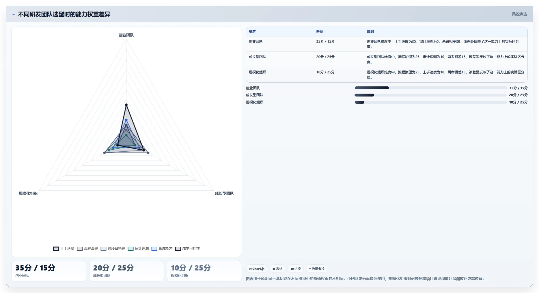
Task: Click the footer note starting 图表用于说明
Action: coord(366,279)
